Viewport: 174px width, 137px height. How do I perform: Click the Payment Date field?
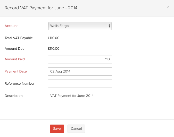coord(80,71)
